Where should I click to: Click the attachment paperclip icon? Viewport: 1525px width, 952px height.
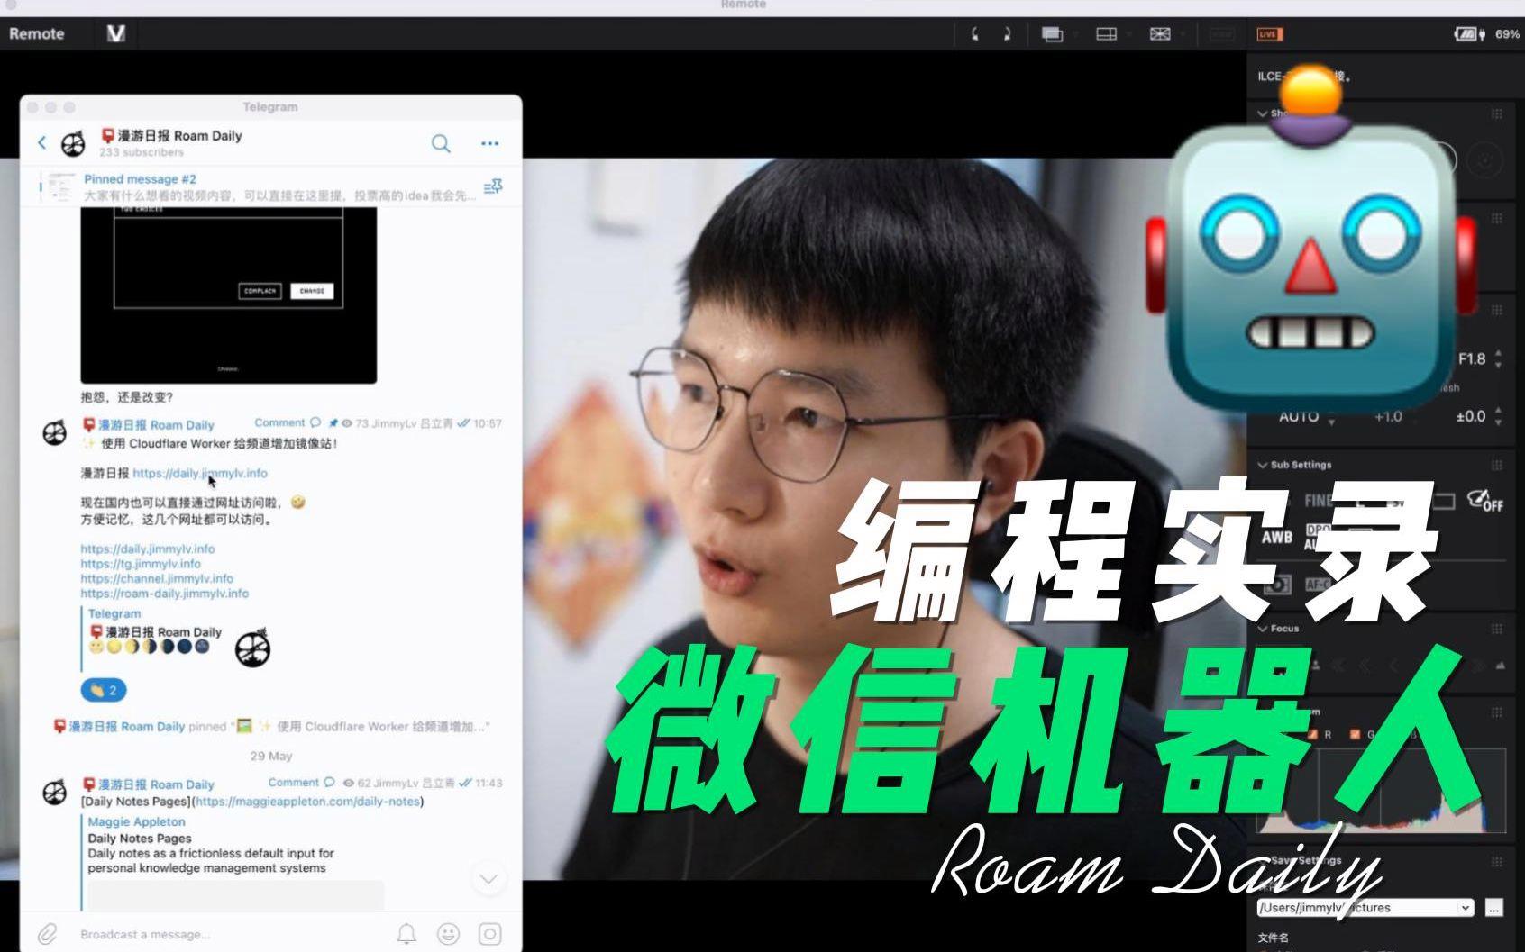tap(48, 934)
